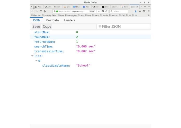The image size is (181, 128).
Task: Open the Firefox hamburger menu
Action: pos(148,11)
